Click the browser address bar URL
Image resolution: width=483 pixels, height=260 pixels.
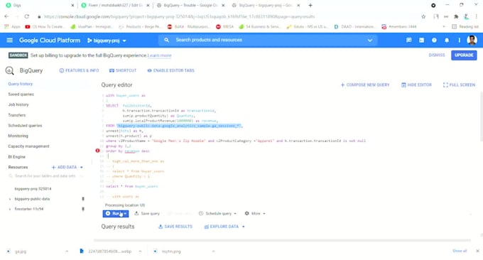(x=179, y=16)
